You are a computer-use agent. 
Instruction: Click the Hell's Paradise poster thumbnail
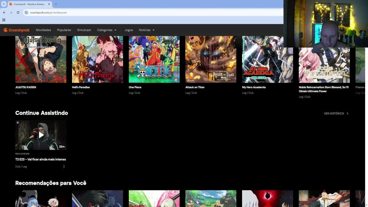click(97, 59)
